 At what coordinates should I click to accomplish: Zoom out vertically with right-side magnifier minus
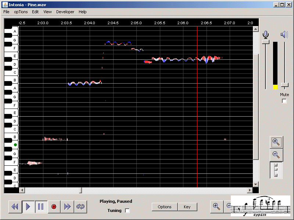[x=276, y=155]
